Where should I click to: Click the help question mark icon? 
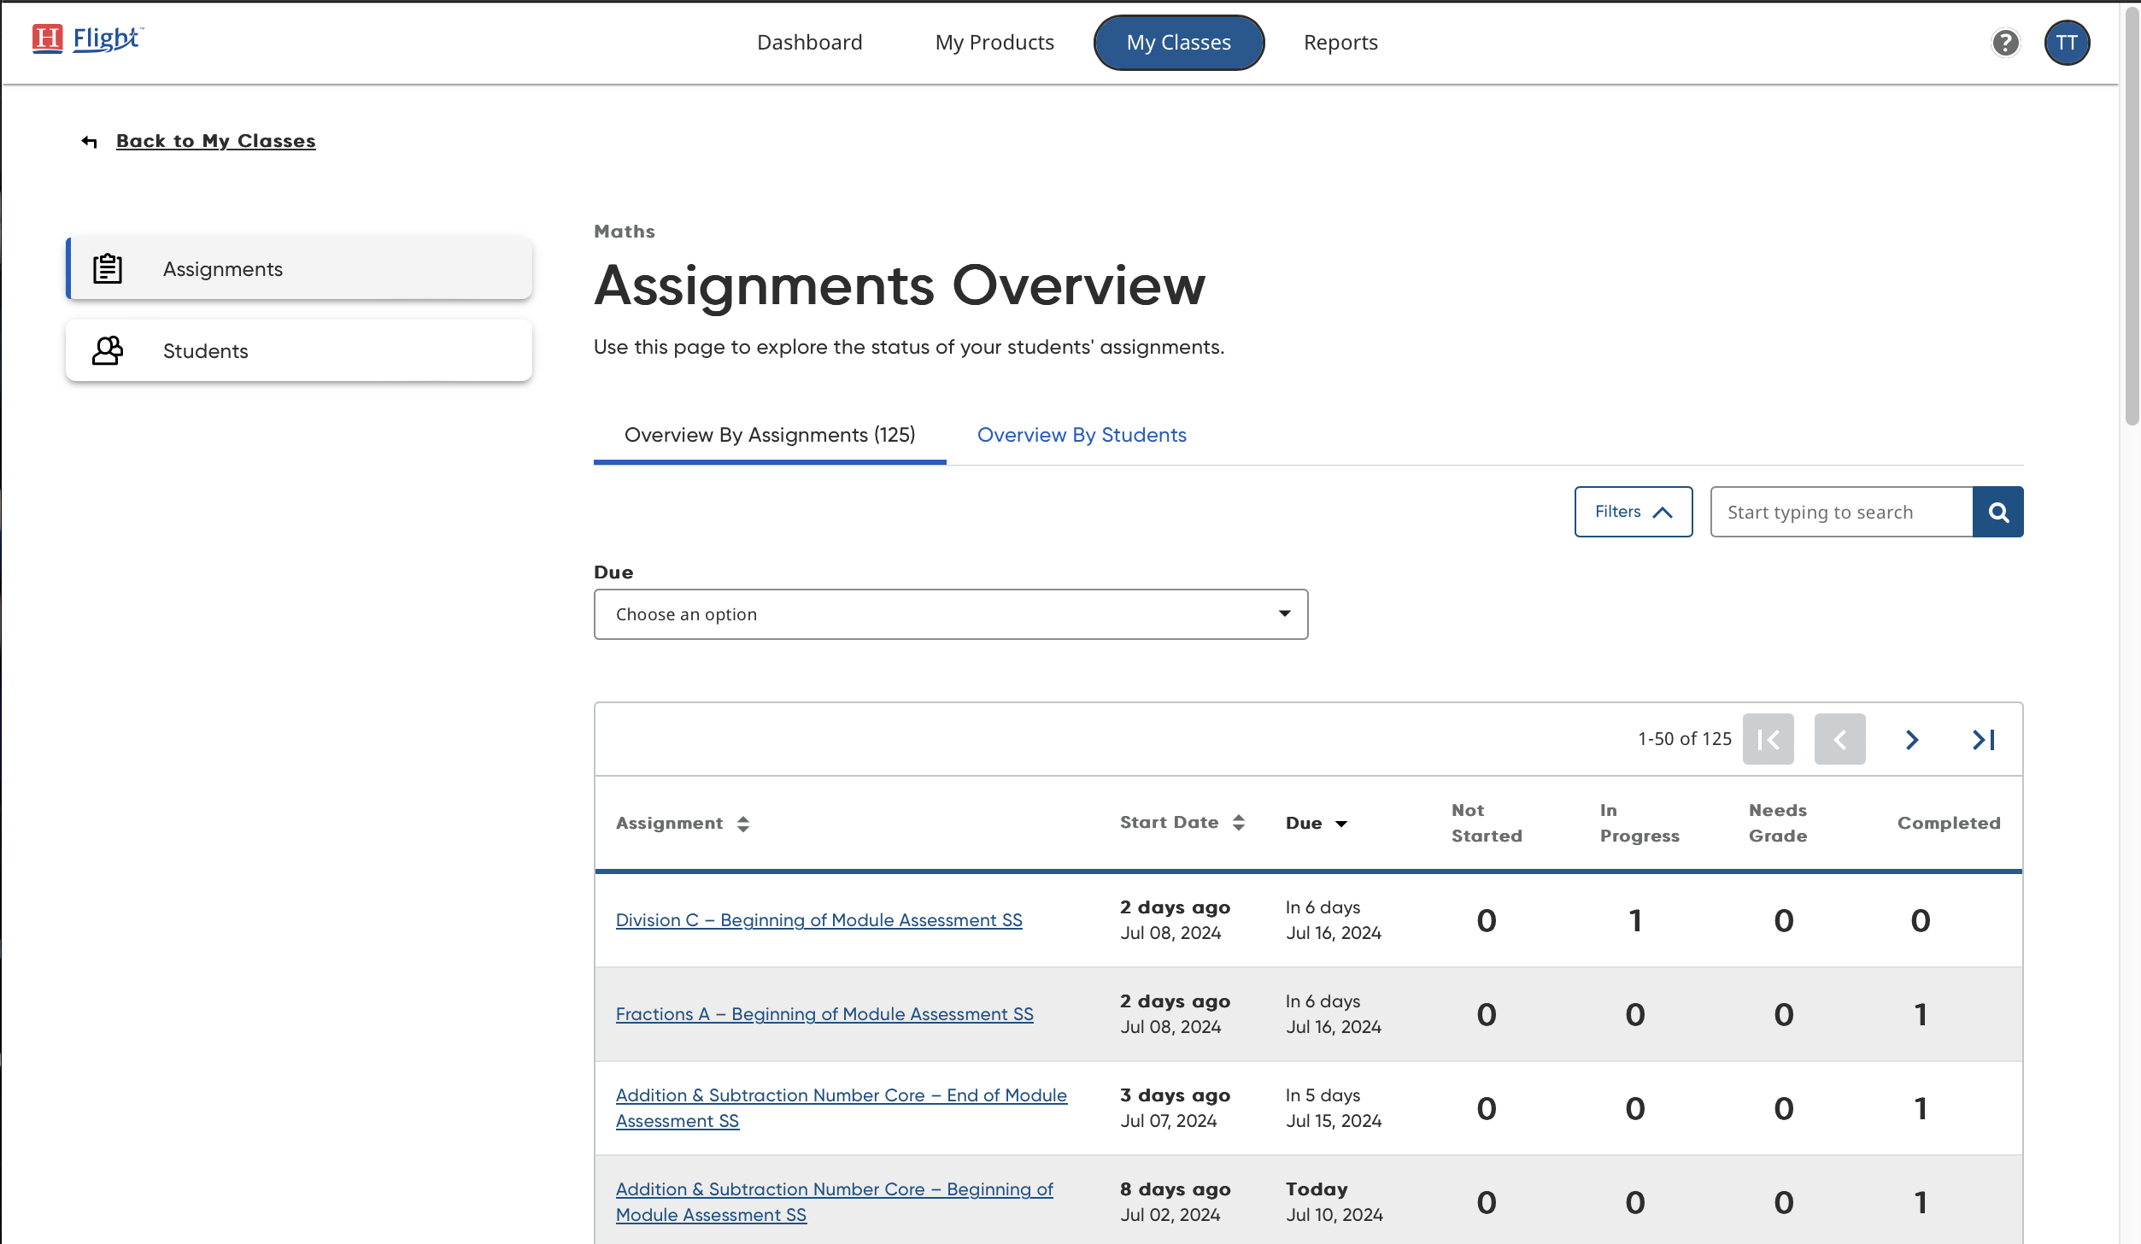coord(2005,43)
